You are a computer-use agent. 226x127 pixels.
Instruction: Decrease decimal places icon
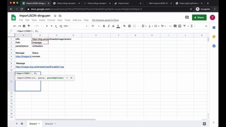pyautogui.click(x=56, y=26)
